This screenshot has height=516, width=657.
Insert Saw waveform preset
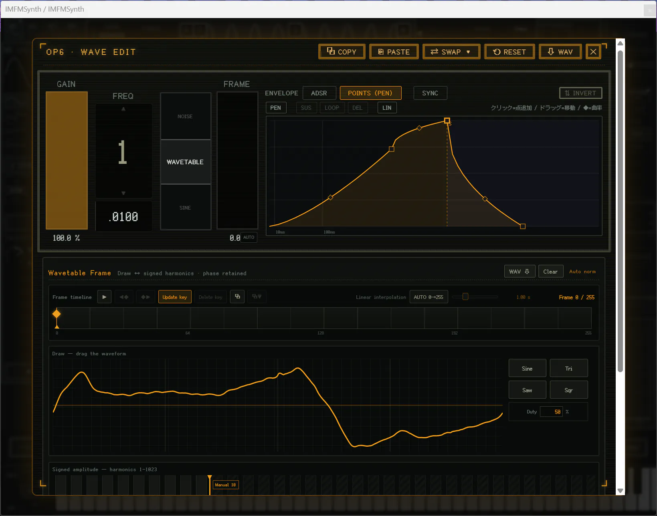pyautogui.click(x=527, y=390)
